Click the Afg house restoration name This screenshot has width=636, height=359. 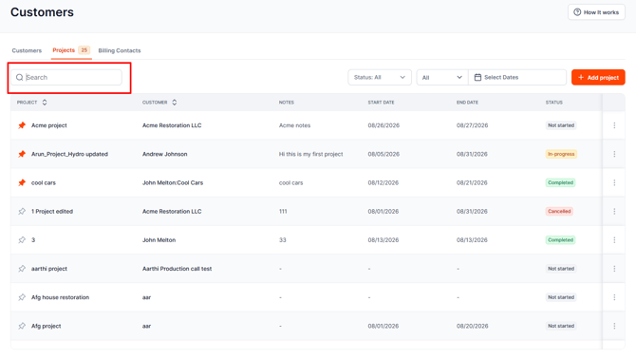click(x=60, y=297)
